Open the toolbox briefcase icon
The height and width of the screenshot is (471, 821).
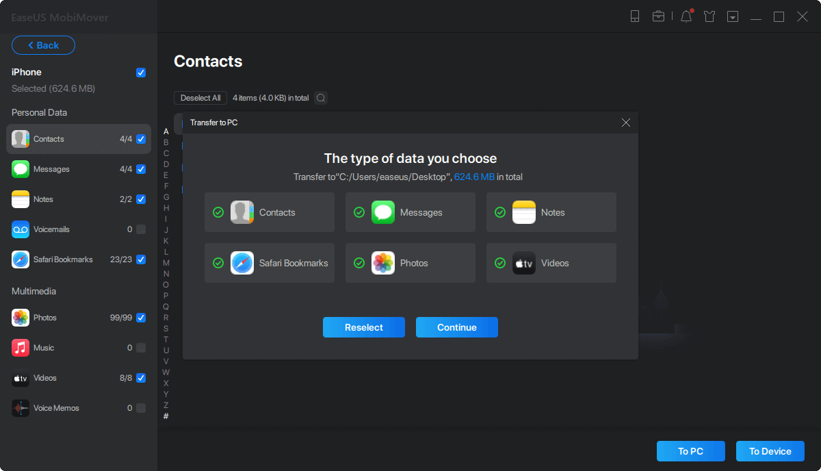click(x=658, y=16)
